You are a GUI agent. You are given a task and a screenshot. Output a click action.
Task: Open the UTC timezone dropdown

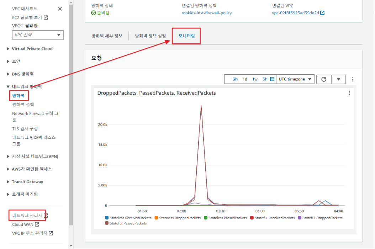(x=295, y=79)
